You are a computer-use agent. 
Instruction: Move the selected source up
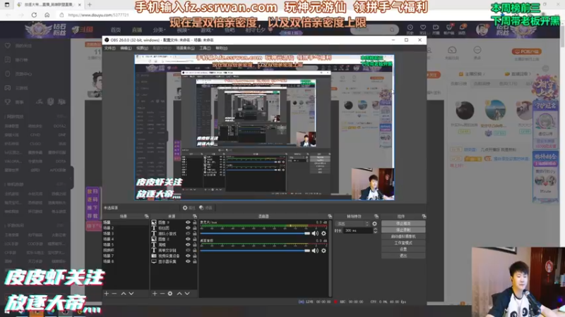point(179,294)
